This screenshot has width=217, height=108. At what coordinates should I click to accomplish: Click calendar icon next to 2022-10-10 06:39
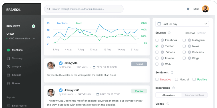click(x=94, y=67)
